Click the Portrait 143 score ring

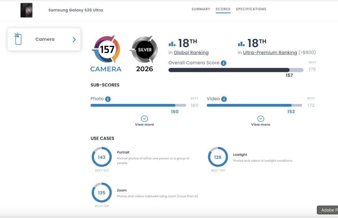point(102,157)
